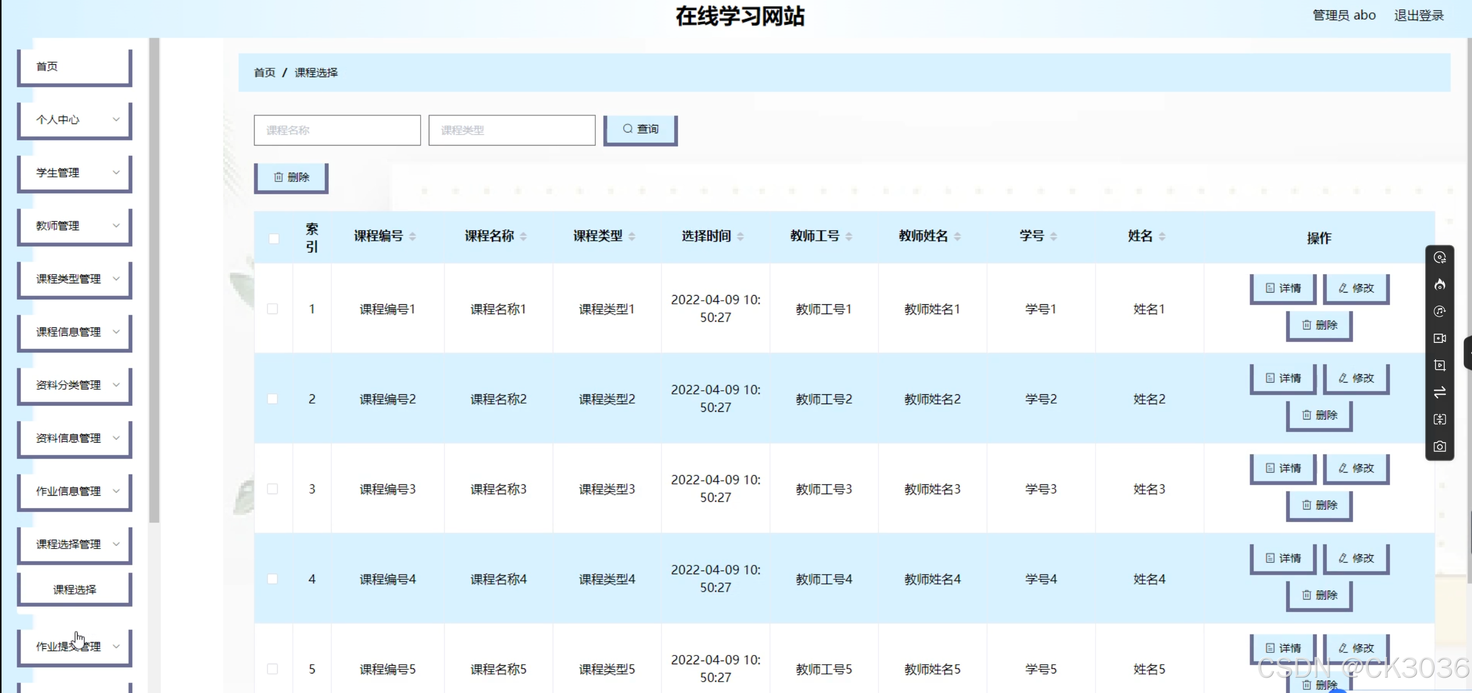The height and width of the screenshot is (693, 1472).
Task: Click the music note convert icon
Action: (x=1440, y=312)
